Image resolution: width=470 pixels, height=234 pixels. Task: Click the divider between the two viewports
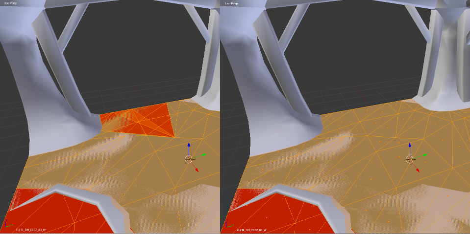221,117
